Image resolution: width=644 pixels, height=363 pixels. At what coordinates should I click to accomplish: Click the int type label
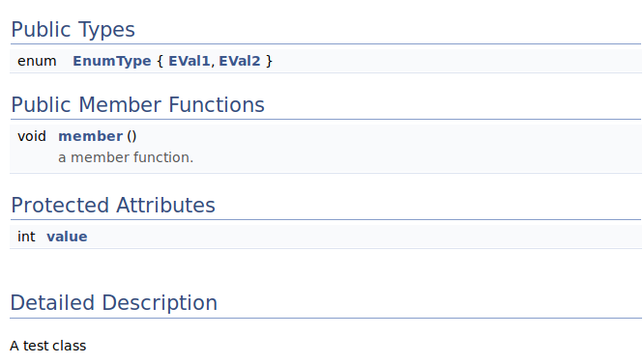(x=26, y=237)
